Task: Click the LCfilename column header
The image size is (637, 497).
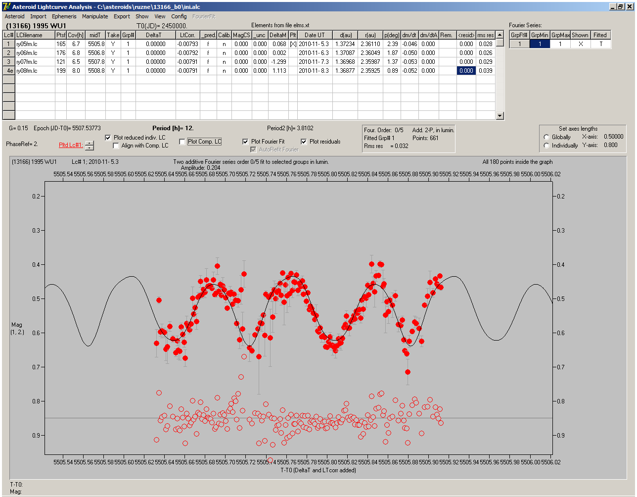Action: [x=35, y=35]
